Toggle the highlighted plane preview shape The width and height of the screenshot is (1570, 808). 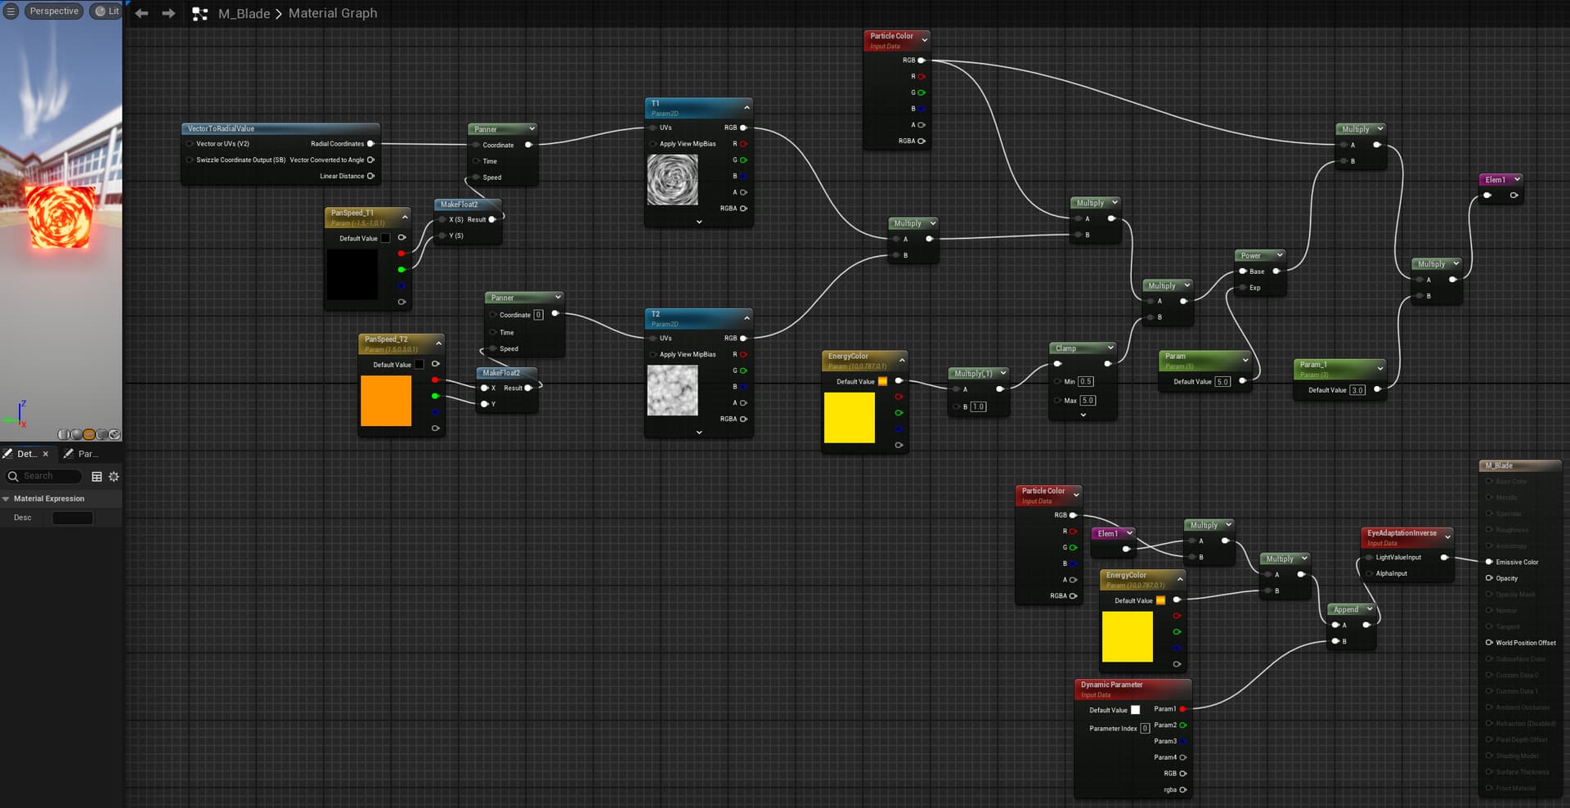click(x=90, y=434)
